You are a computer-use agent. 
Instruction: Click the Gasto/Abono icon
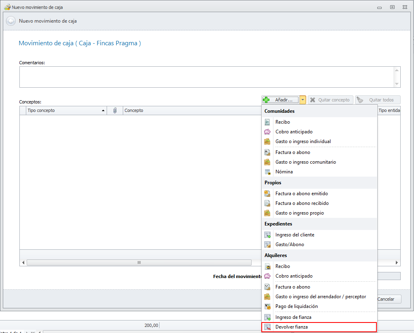click(x=267, y=244)
